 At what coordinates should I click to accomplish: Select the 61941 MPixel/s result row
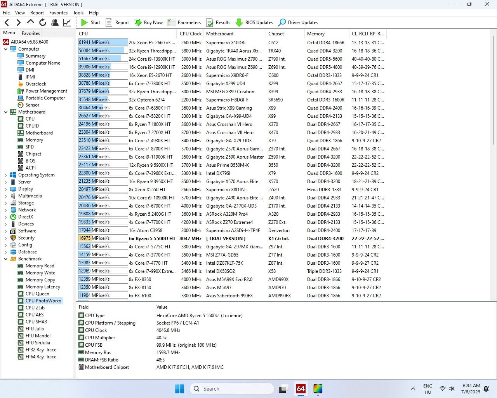click(232, 43)
